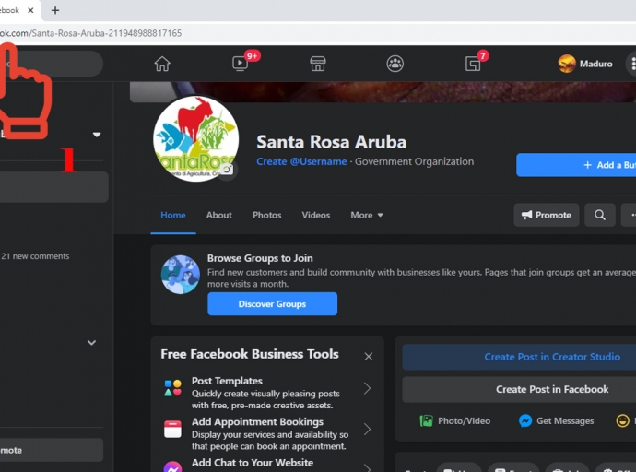This screenshot has width=636, height=472.
Task: Click Discover Groups button
Action: coord(272,303)
